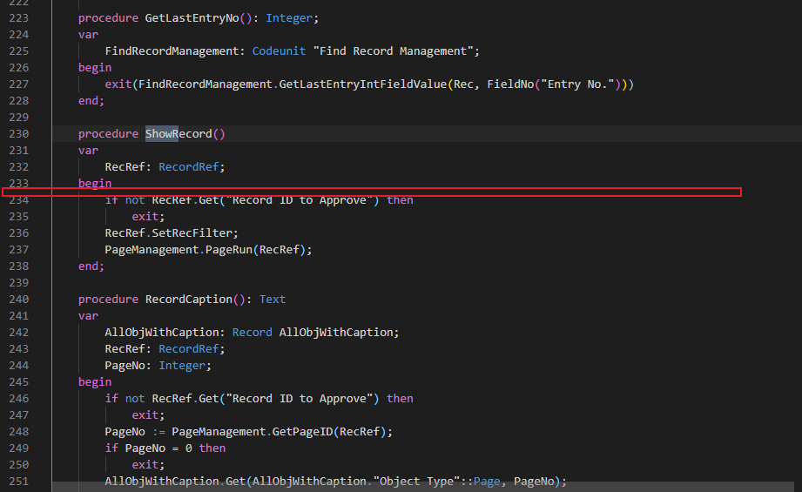Click line number 251 in the gutter
Viewport: 802px width, 492px height.
(x=19, y=482)
